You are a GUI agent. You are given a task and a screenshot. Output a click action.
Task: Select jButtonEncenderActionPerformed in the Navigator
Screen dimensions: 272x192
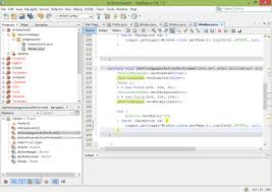click(49, 138)
